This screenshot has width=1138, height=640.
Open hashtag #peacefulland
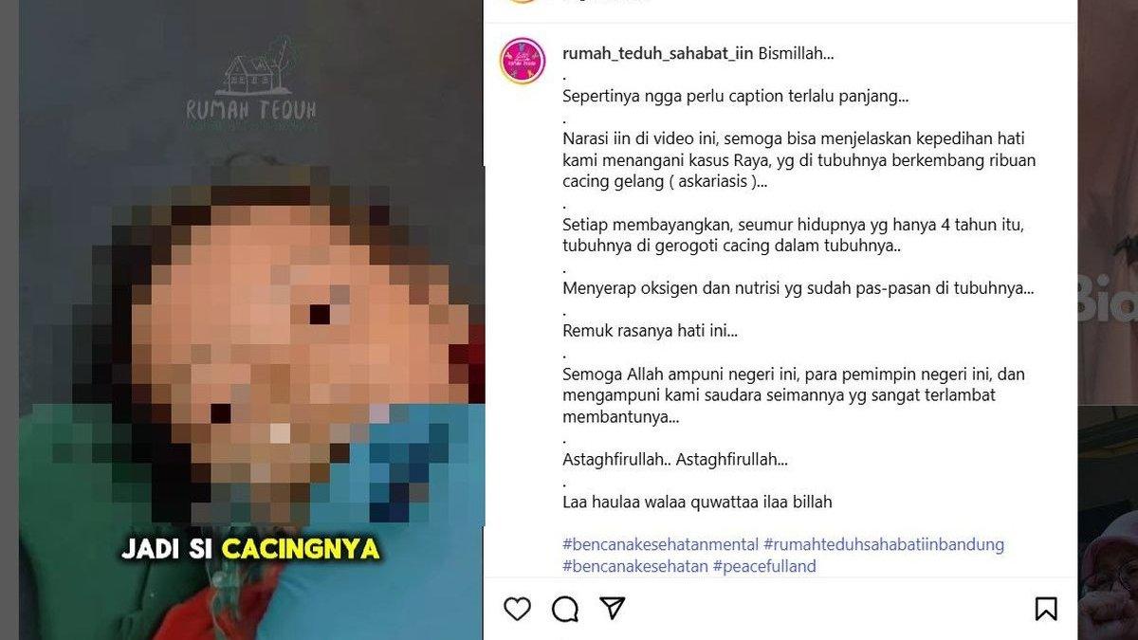pos(764,566)
